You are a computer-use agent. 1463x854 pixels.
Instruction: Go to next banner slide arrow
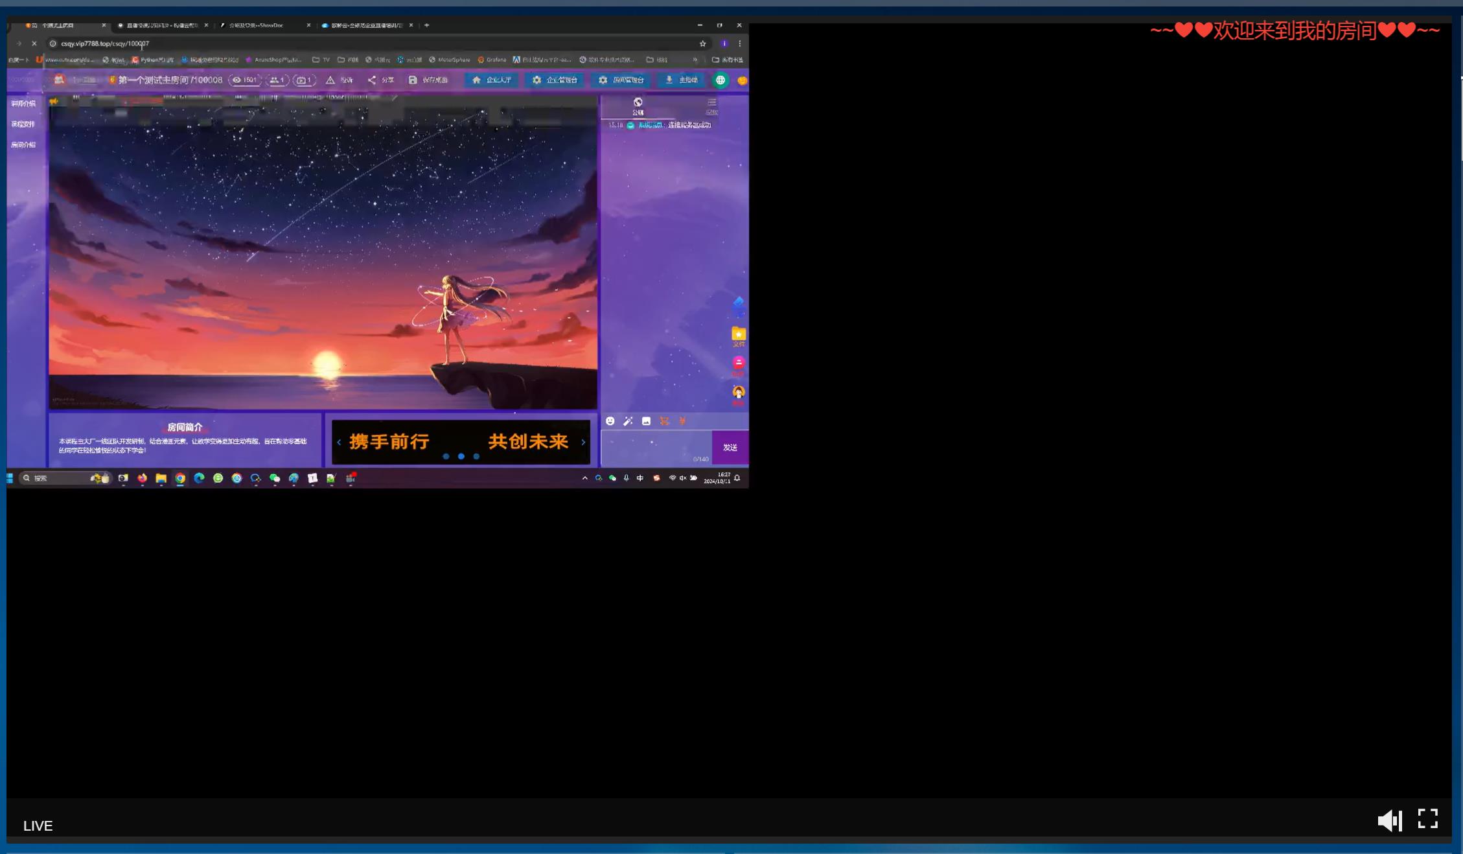click(x=583, y=443)
